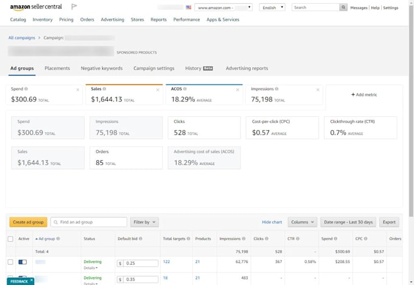Viewport: 414px width, 285px height.
Task: Open the Orders menu
Action: tap(87, 19)
